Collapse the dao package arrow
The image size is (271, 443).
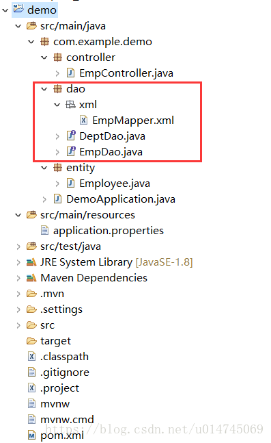[44, 89]
